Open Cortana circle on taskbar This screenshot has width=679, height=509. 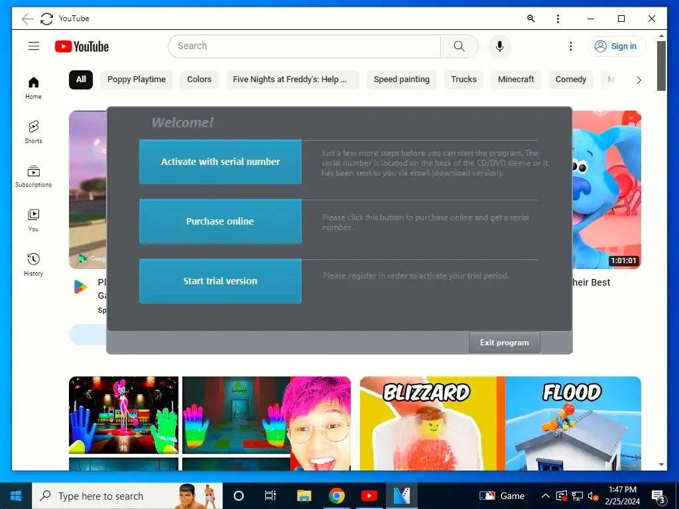coord(239,496)
